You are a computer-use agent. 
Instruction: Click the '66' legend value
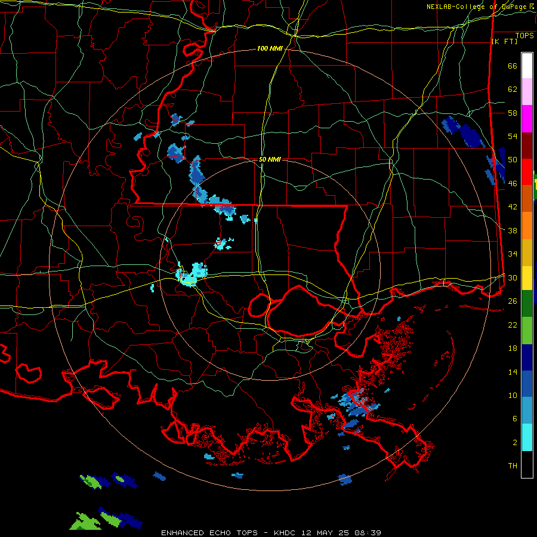(x=513, y=66)
